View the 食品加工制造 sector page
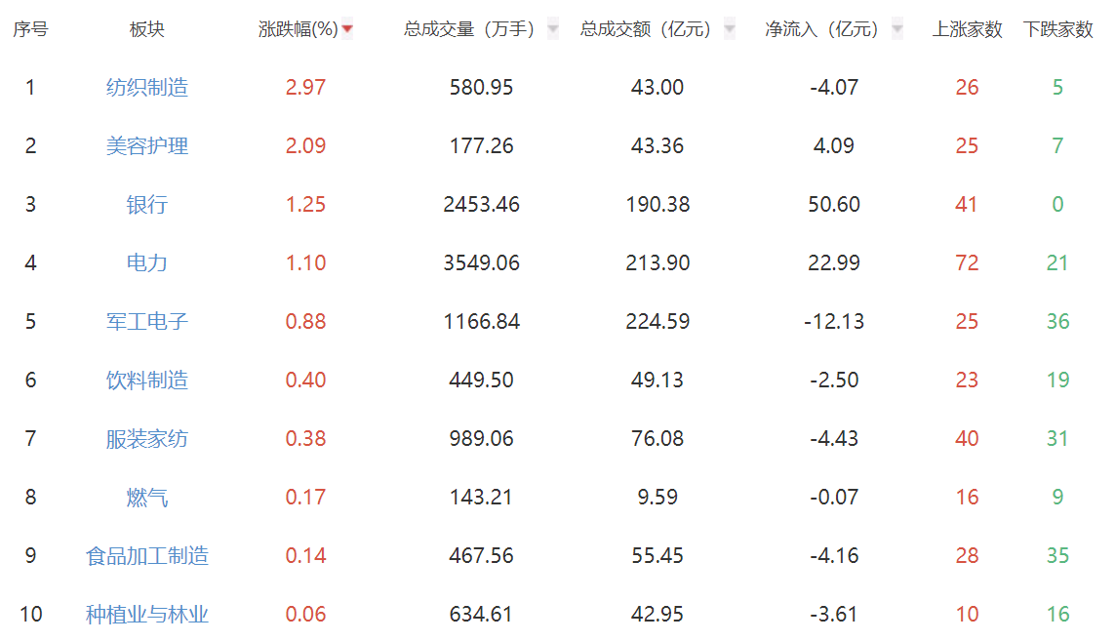The height and width of the screenshot is (642, 1115). click(x=147, y=556)
